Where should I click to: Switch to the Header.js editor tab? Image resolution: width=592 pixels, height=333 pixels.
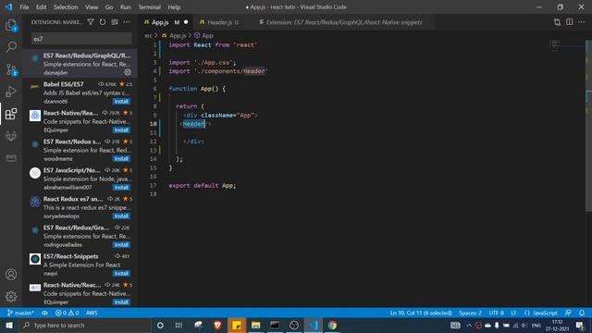tap(223, 22)
